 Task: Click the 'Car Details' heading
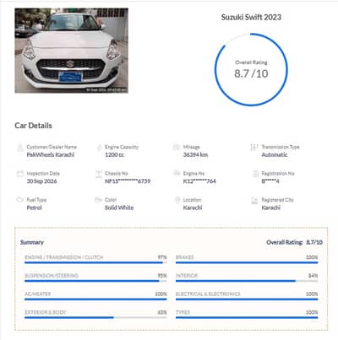point(33,126)
